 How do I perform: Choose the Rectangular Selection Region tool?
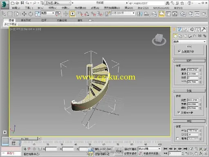coord(10,14)
